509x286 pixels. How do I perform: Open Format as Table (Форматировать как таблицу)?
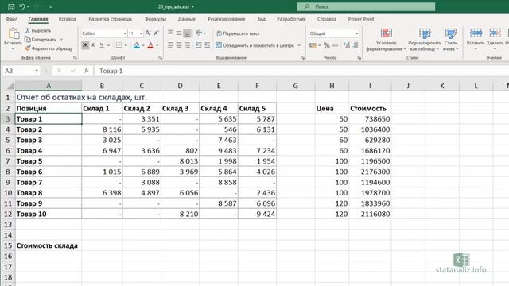click(x=425, y=40)
